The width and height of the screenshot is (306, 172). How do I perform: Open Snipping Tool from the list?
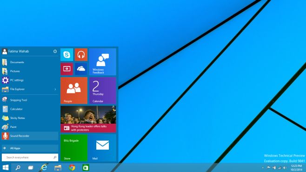[x=30, y=100]
